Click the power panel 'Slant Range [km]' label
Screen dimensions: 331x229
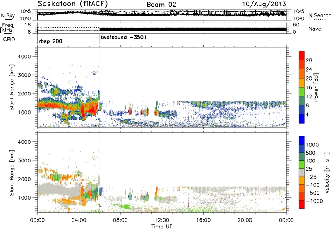[12, 87]
